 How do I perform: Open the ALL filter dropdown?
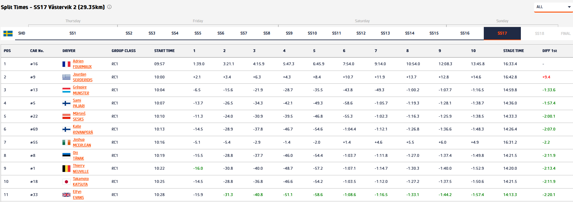tap(553, 7)
